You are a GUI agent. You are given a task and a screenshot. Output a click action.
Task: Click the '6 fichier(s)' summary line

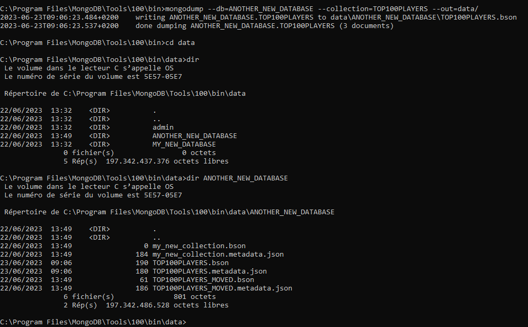coord(140,297)
